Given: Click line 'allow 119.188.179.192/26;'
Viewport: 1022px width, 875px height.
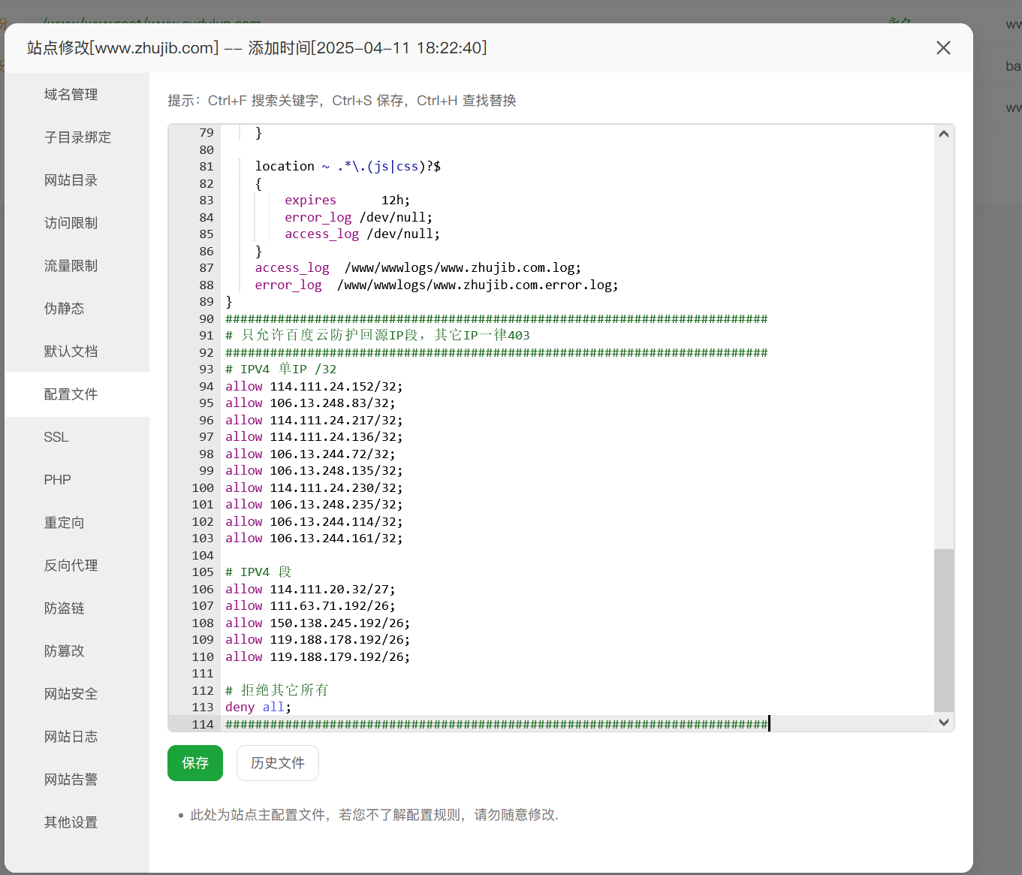Looking at the screenshot, I should (x=318, y=657).
